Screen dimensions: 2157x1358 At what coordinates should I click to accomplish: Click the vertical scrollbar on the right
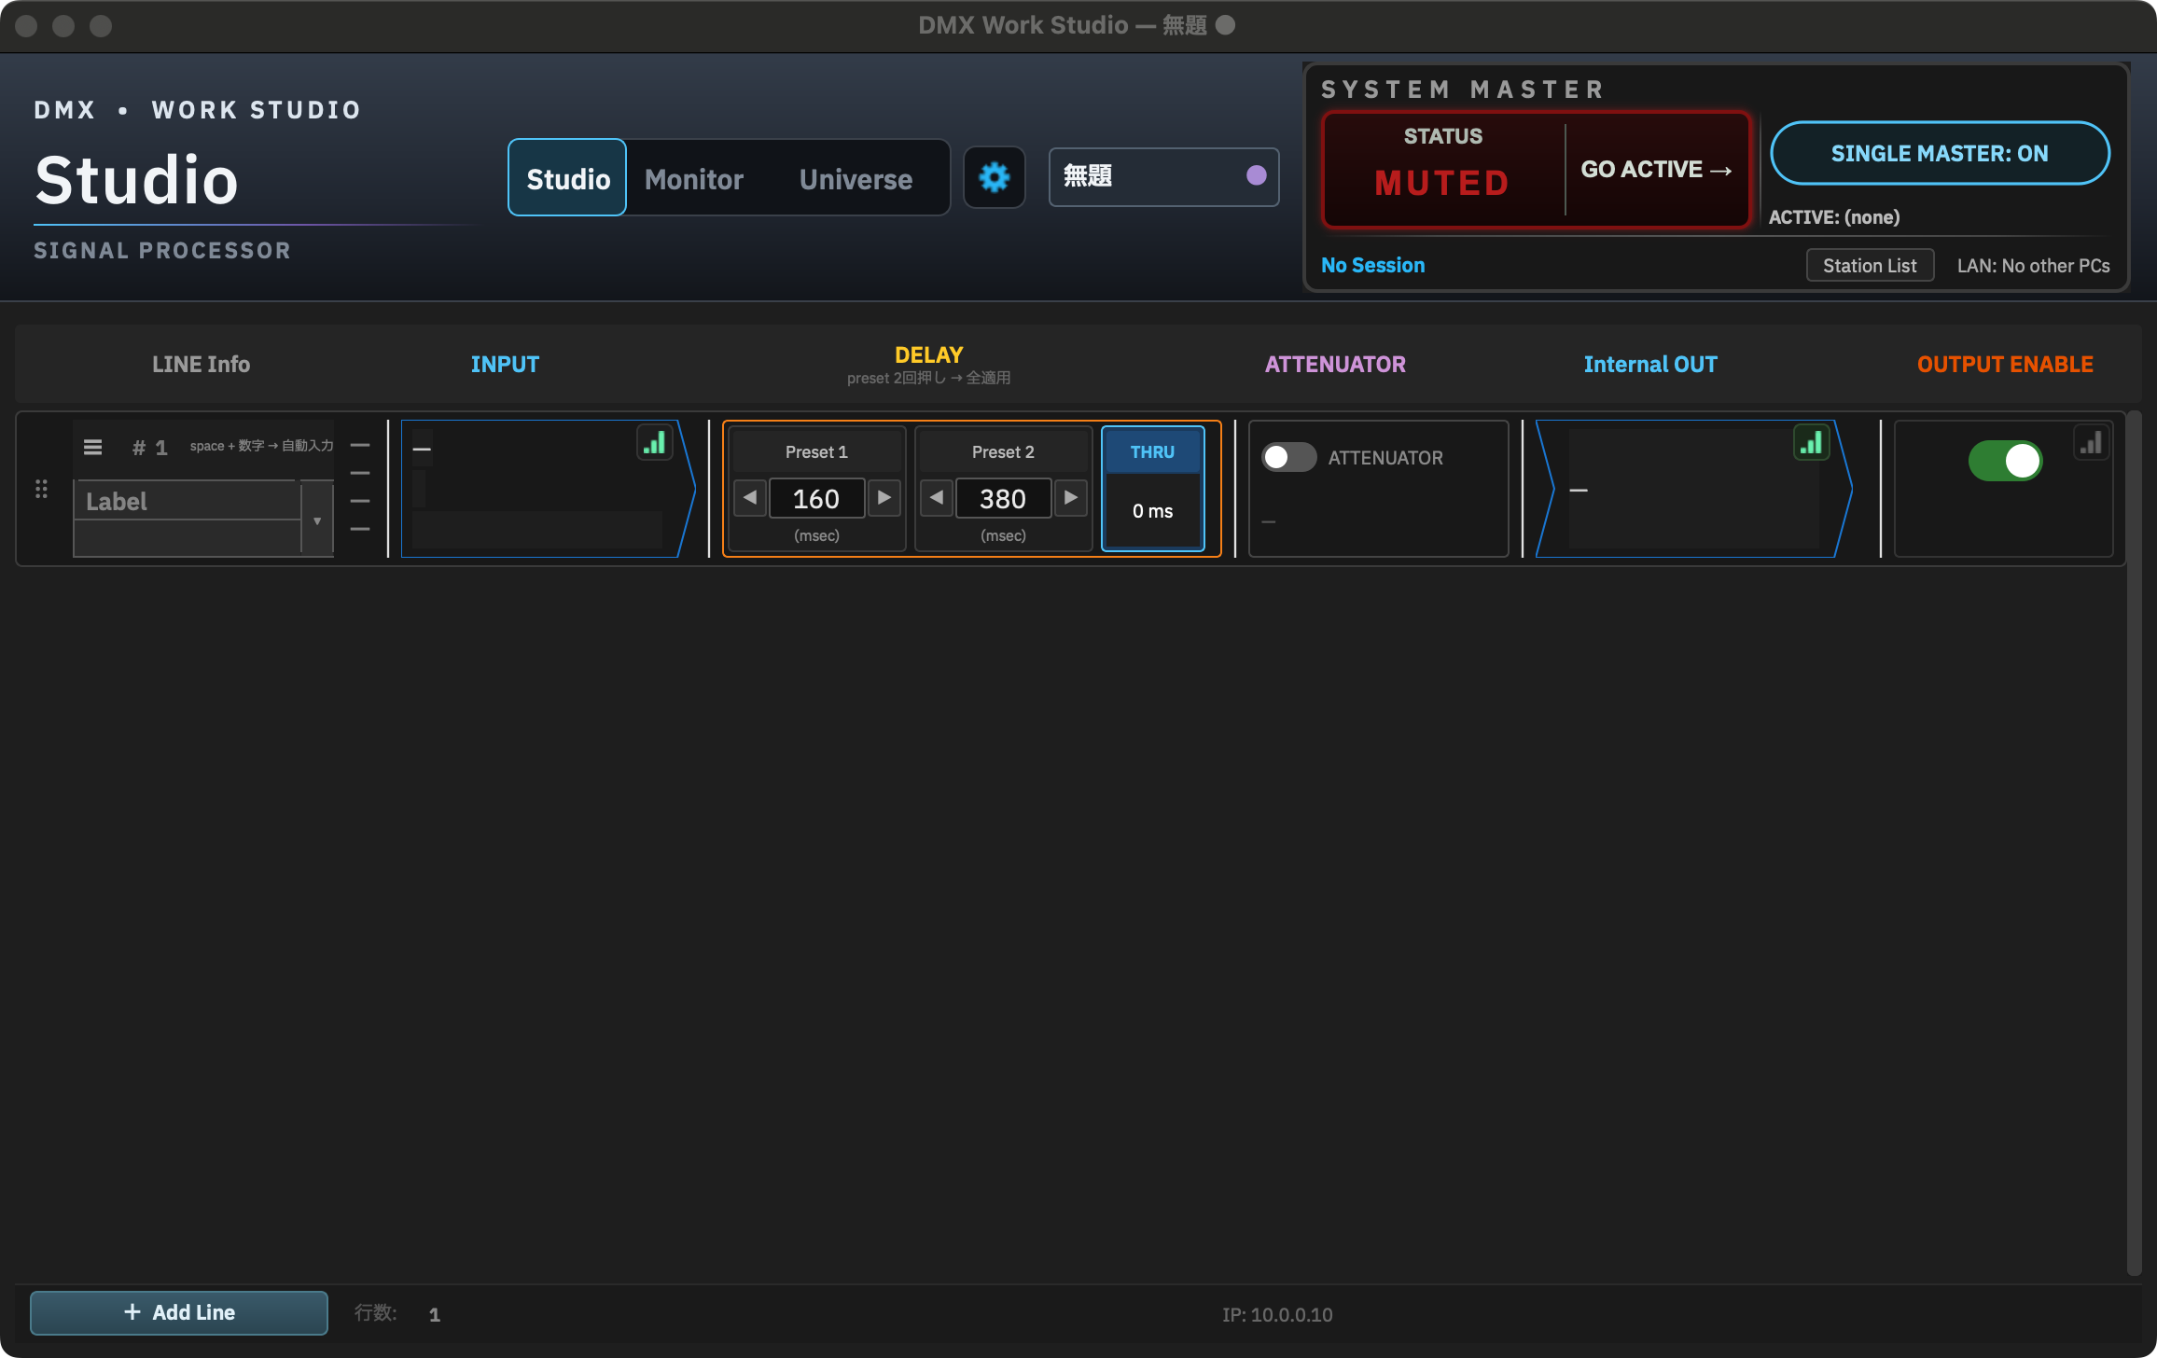pos(2135,841)
